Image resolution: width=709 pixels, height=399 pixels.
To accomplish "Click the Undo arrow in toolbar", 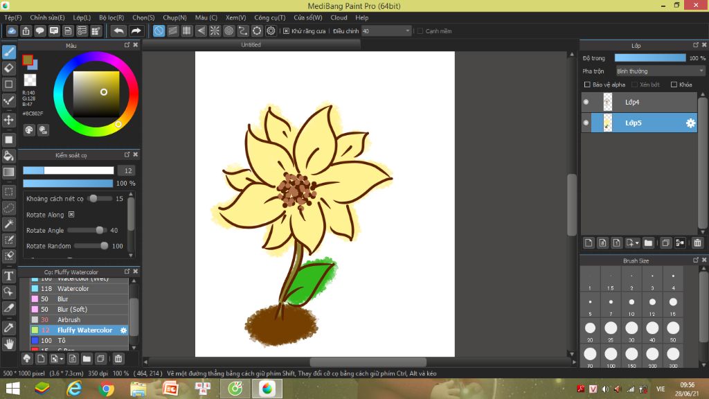I will point(118,30).
